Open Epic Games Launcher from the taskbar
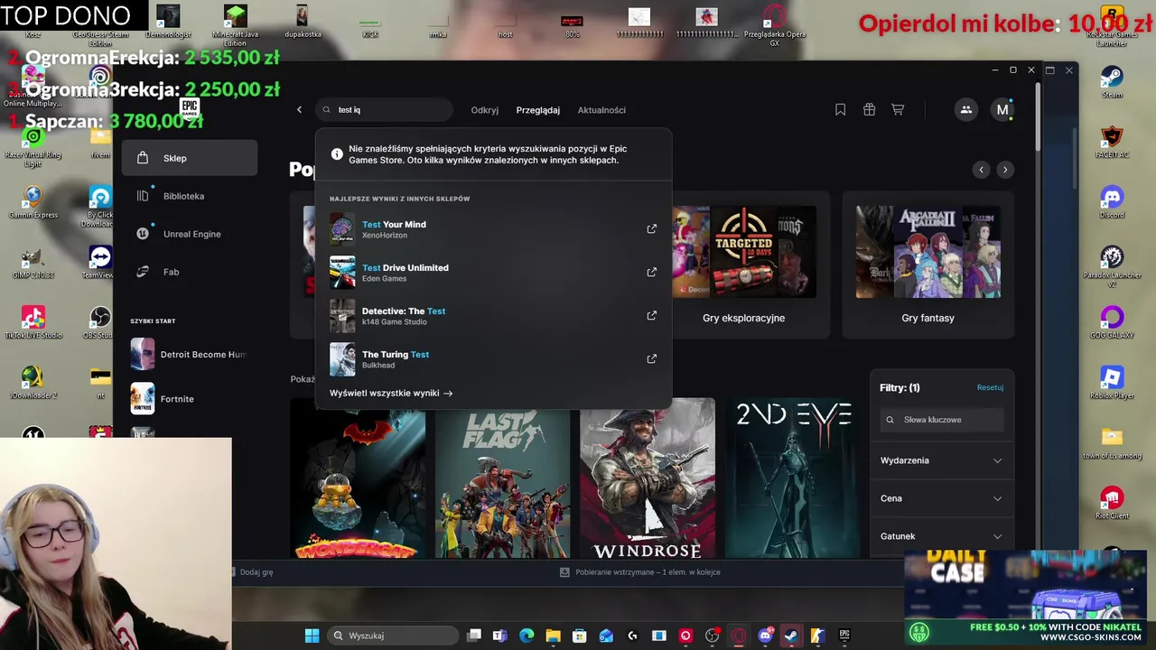Screen dimensions: 1156x650 844,636
